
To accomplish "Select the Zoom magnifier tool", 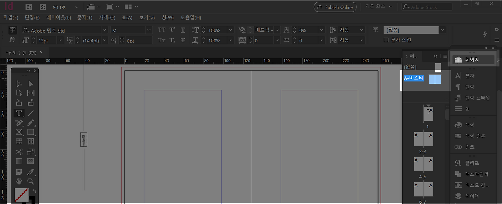I will [x=31, y=181].
